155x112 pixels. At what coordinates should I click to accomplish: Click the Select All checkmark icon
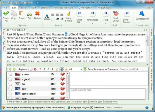click(6, 13)
